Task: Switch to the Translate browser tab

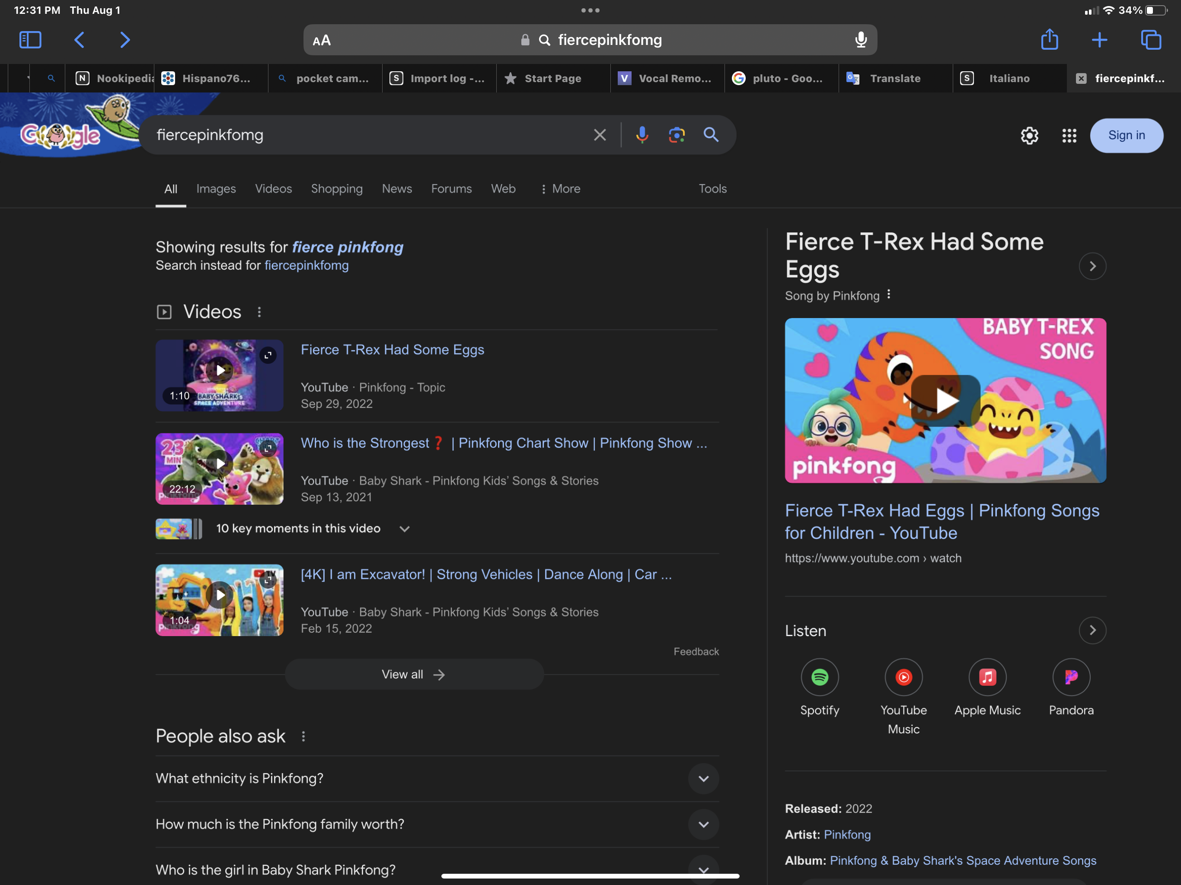Action: (895, 79)
